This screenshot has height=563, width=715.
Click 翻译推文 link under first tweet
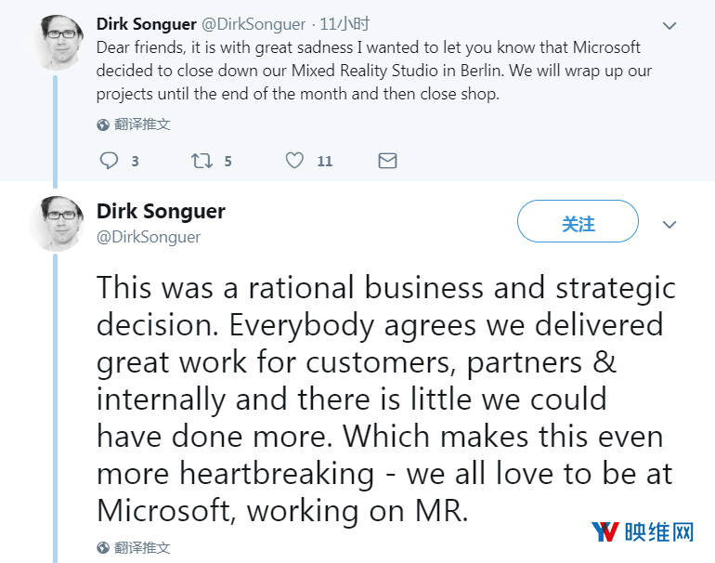click(x=142, y=124)
